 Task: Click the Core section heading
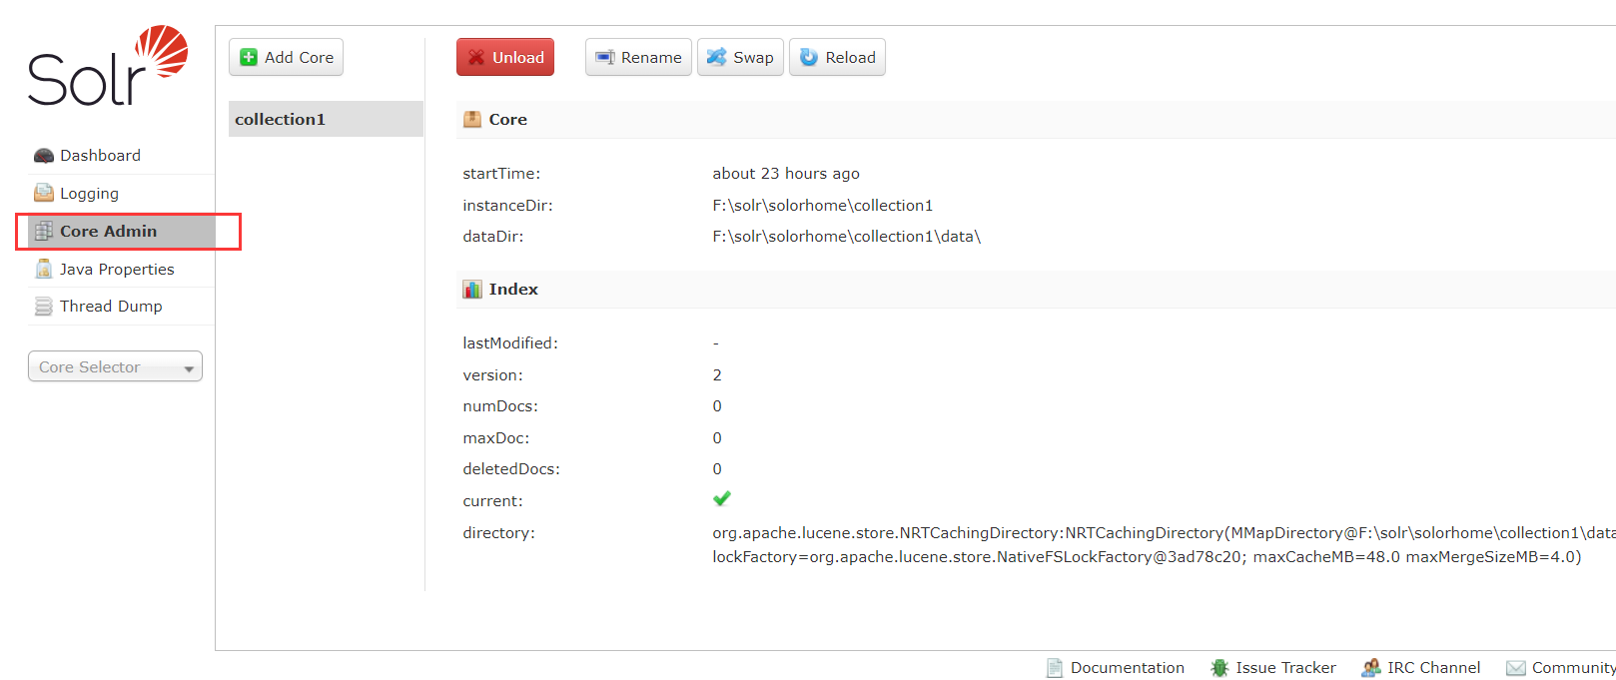click(x=507, y=120)
